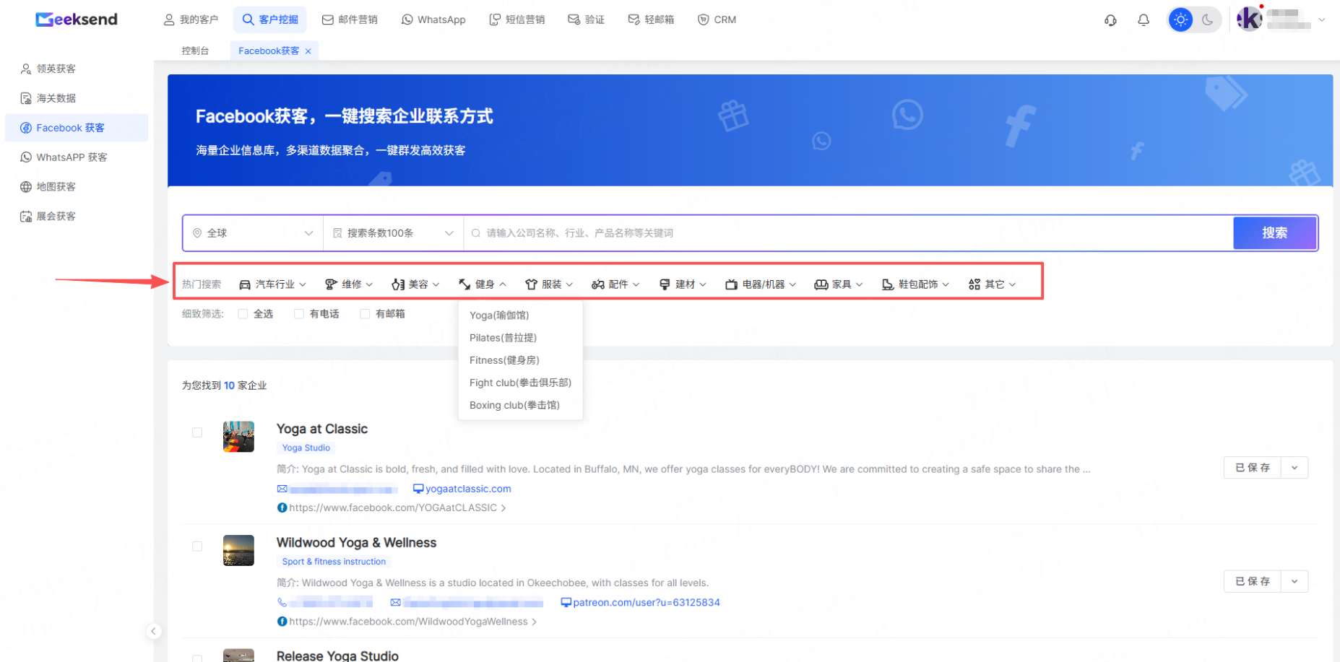Expand 美容 hot search category
This screenshot has height=662, width=1340.
(x=415, y=284)
